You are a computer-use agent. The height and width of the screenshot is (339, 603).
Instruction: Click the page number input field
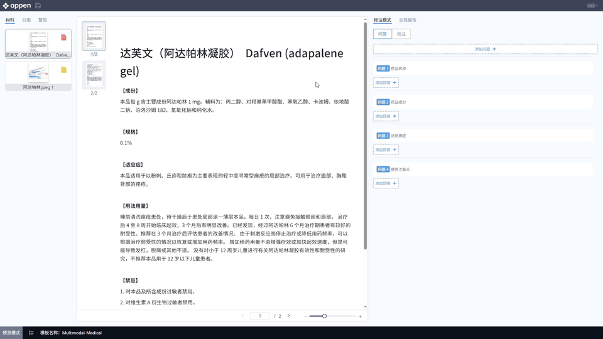(259, 316)
